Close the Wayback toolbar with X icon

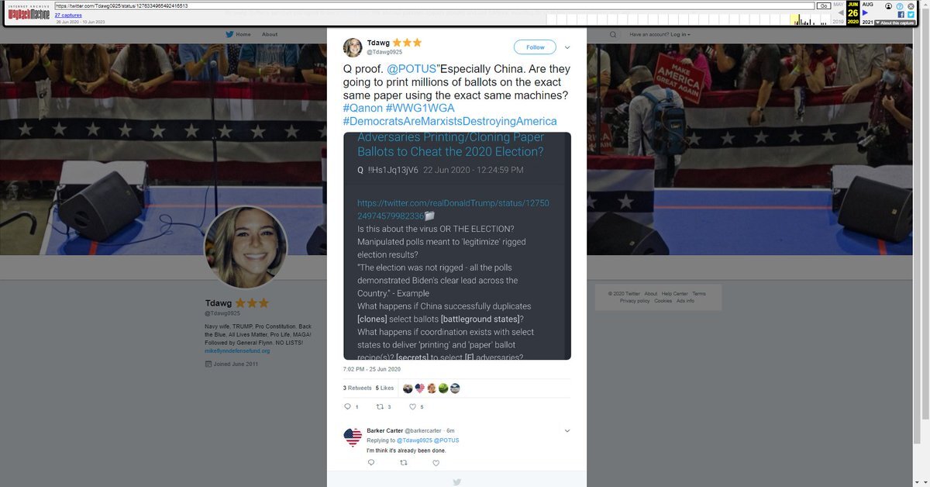[910, 5]
